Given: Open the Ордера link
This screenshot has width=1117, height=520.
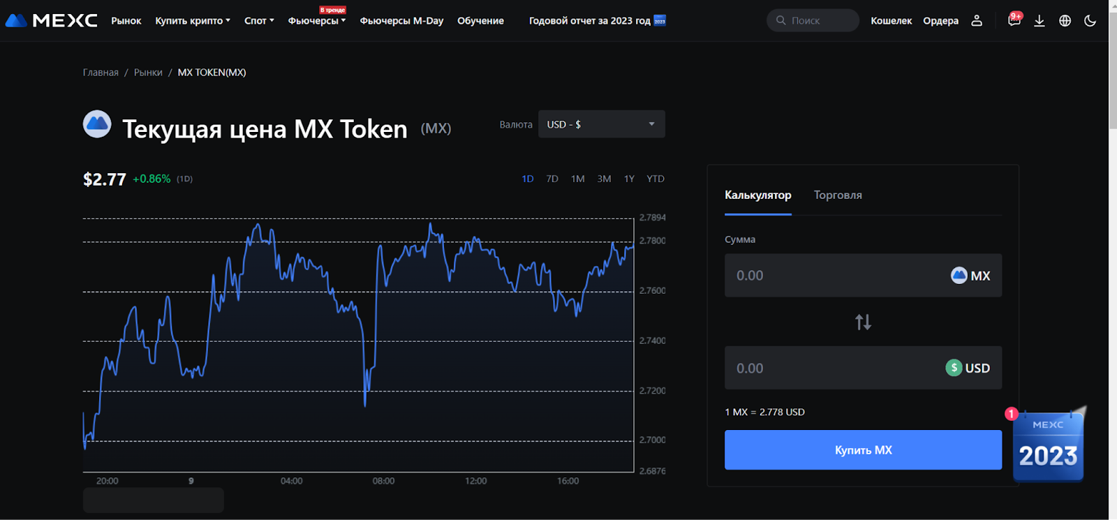Looking at the screenshot, I should [x=940, y=20].
